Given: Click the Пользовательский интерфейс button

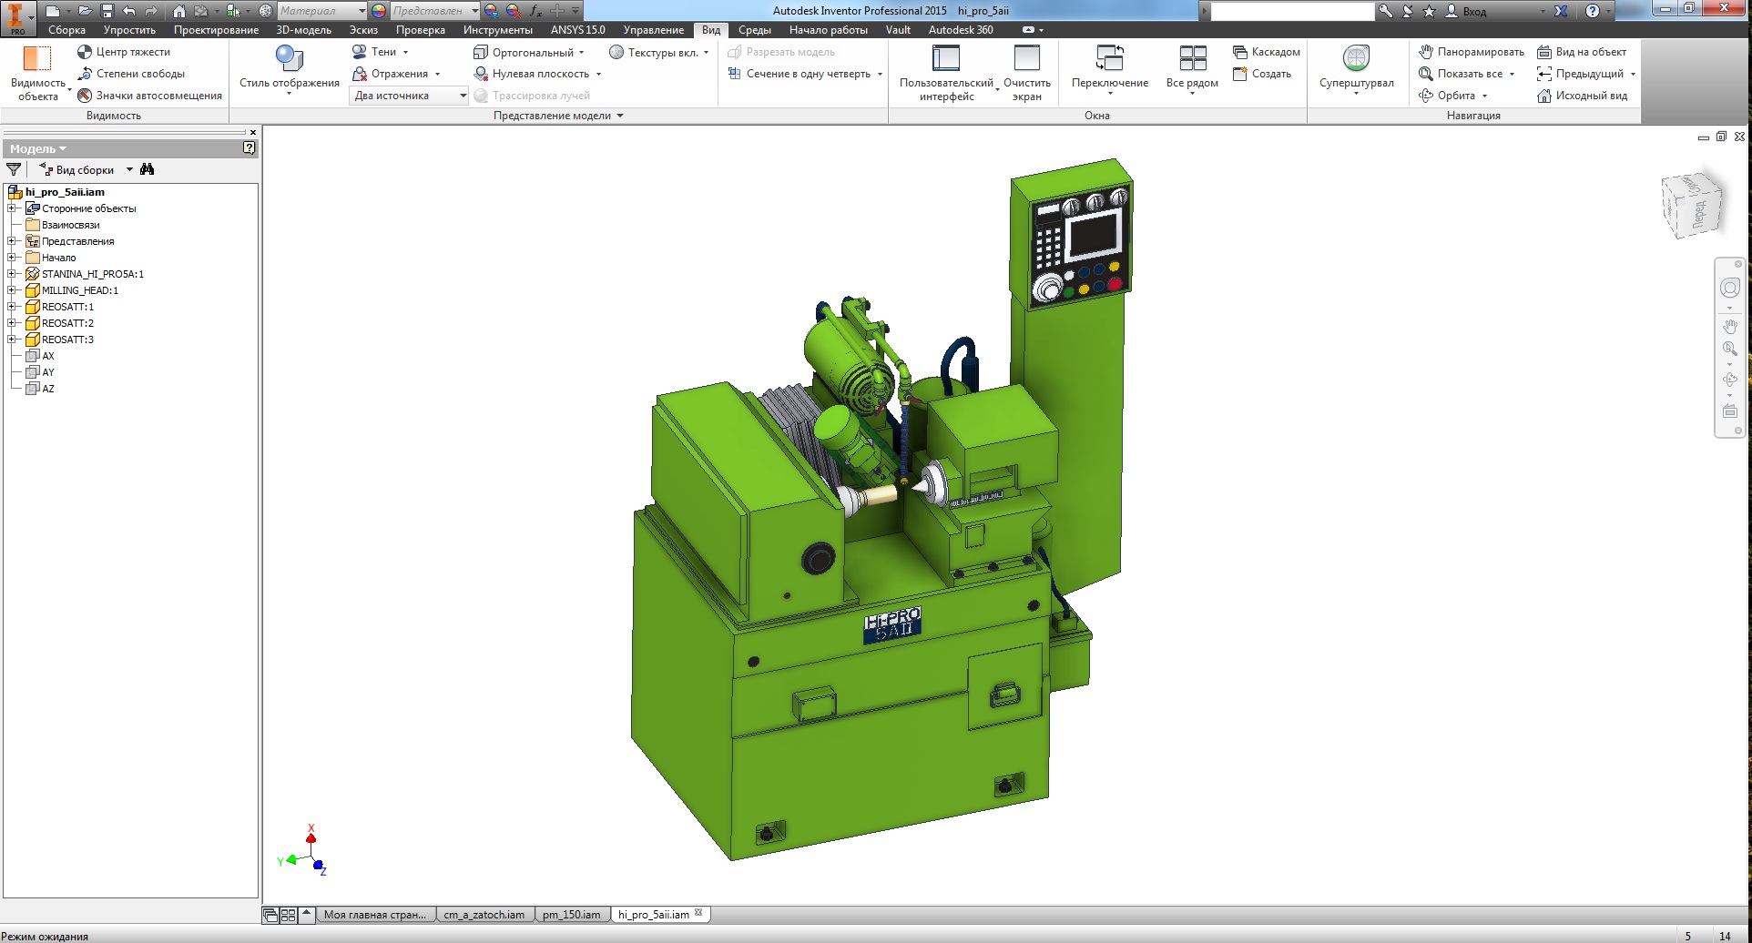Looking at the screenshot, I should coord(946,73).
